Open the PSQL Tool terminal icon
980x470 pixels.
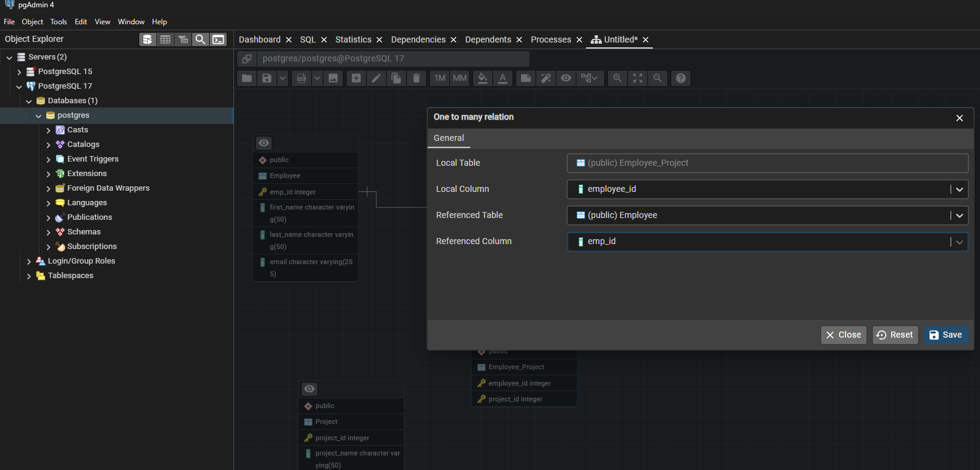pos(218,39)
